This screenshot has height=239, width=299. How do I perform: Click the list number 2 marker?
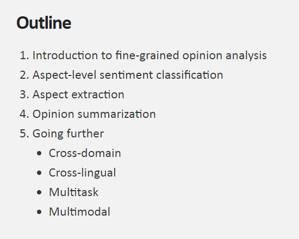(24, 75)
